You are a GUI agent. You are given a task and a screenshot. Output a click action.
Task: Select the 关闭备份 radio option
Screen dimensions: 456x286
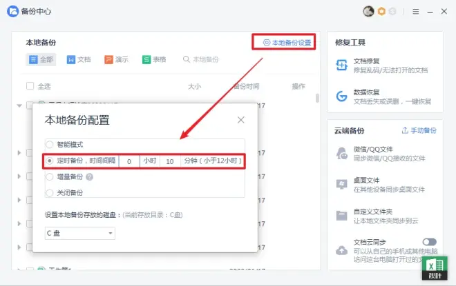pos(50,192)
